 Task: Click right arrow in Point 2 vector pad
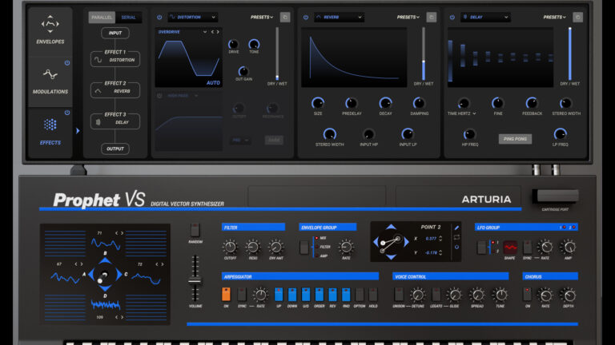407,242
